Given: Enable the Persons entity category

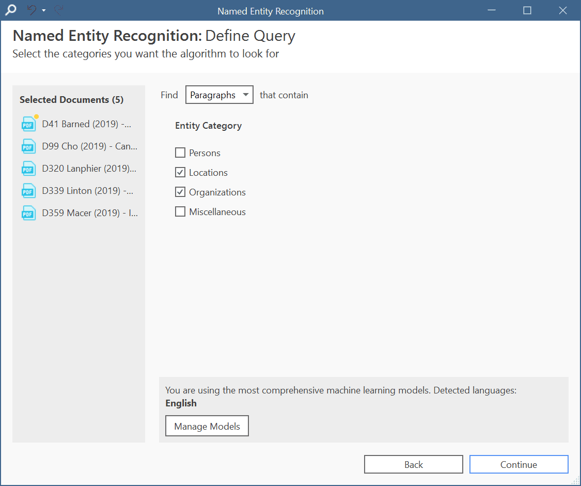Looking at the screenshot, I should point(180,153).
